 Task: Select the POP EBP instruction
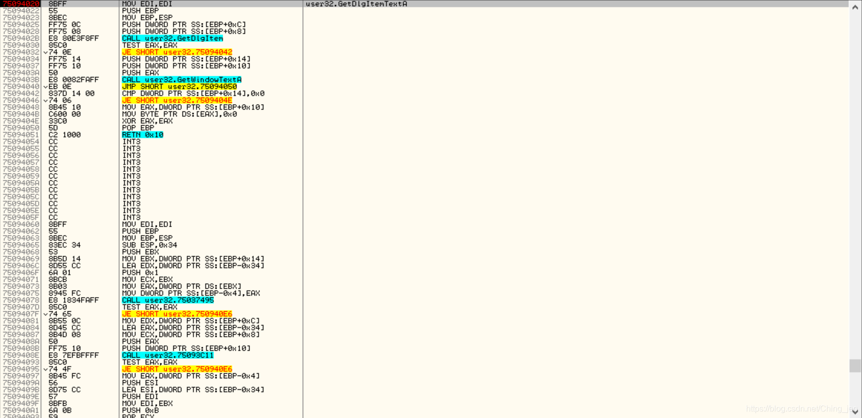coord(138,128)
